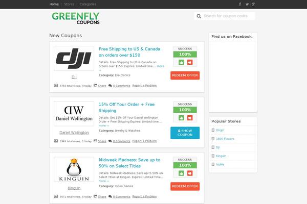This screenshot has width=307, height=204.
Task: Click the share arrow icon on Daniel Wellington coupon
Action: [95, 141]
